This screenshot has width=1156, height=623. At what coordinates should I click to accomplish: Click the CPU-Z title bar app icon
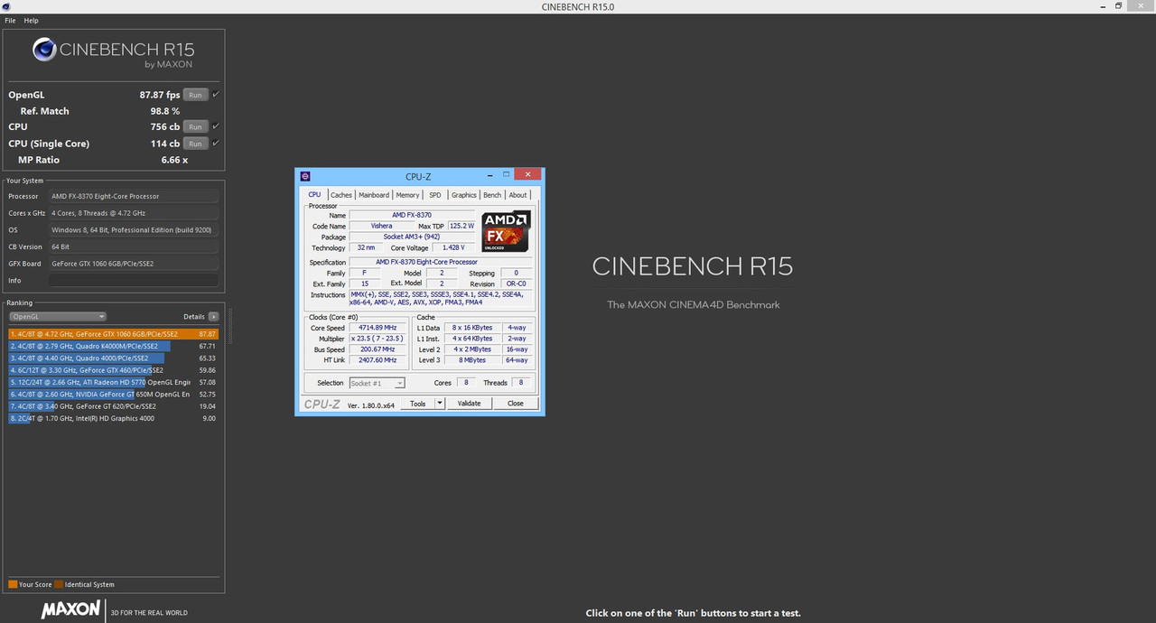tap(305, 176)
